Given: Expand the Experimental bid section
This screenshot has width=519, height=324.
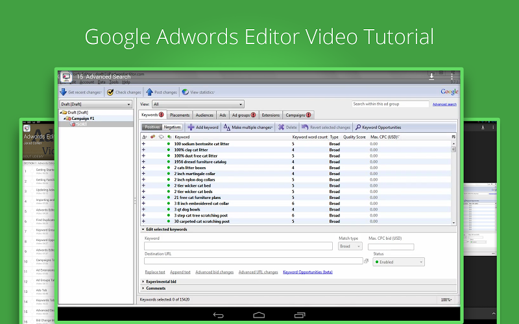Looking at the screenshot, I should click(143, 282).
